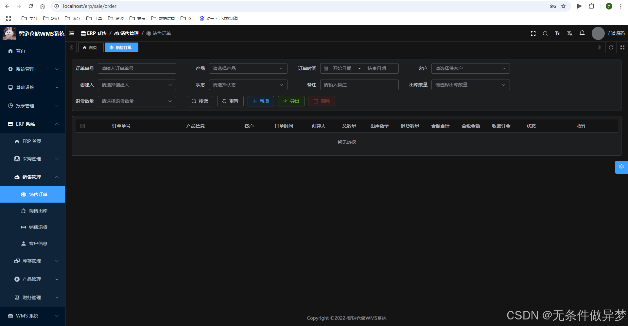Open 销售出库 menu item
This screenshot has height=326, width=628.
point(33,211)
